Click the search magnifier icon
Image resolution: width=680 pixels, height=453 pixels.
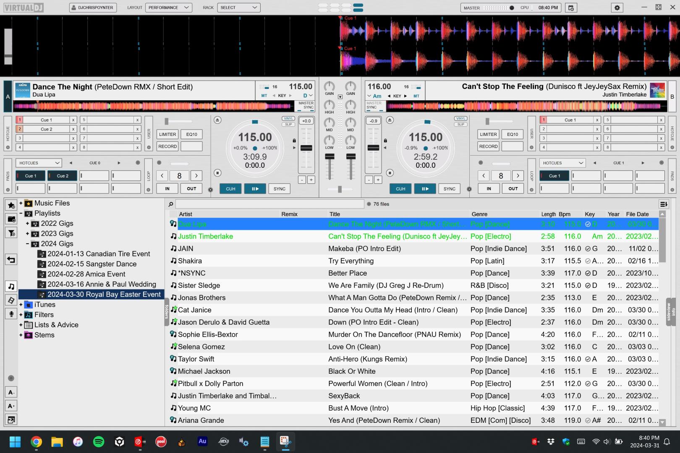tap(171, 204)
